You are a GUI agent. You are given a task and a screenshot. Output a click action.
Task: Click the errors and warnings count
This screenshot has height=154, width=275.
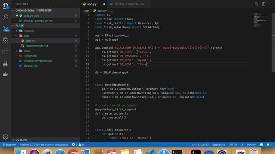tap(78, 145)
